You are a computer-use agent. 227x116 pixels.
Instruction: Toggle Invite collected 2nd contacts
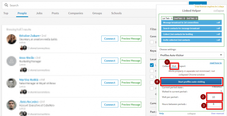(191, 40)
